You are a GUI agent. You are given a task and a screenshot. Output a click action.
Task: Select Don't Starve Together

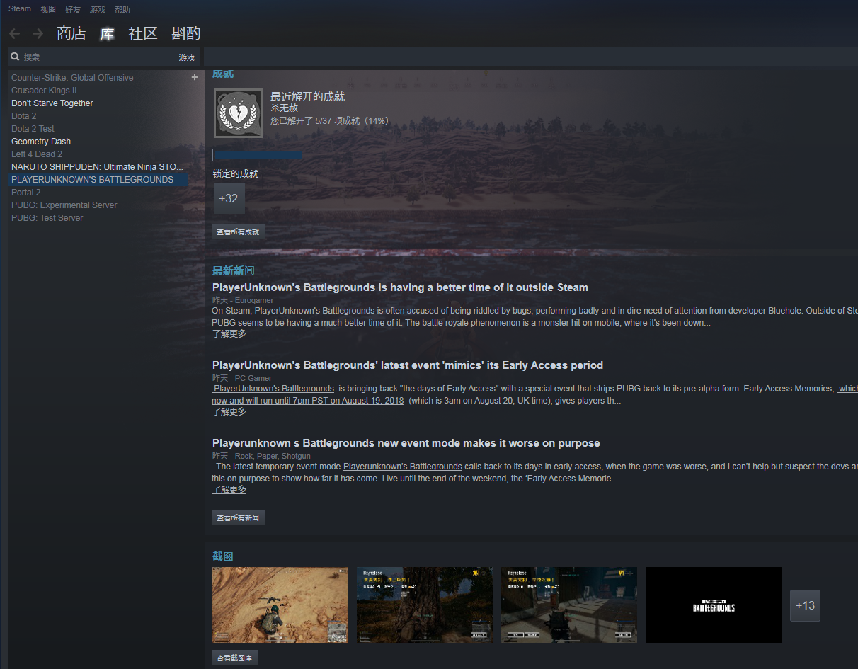coord(52,103)
